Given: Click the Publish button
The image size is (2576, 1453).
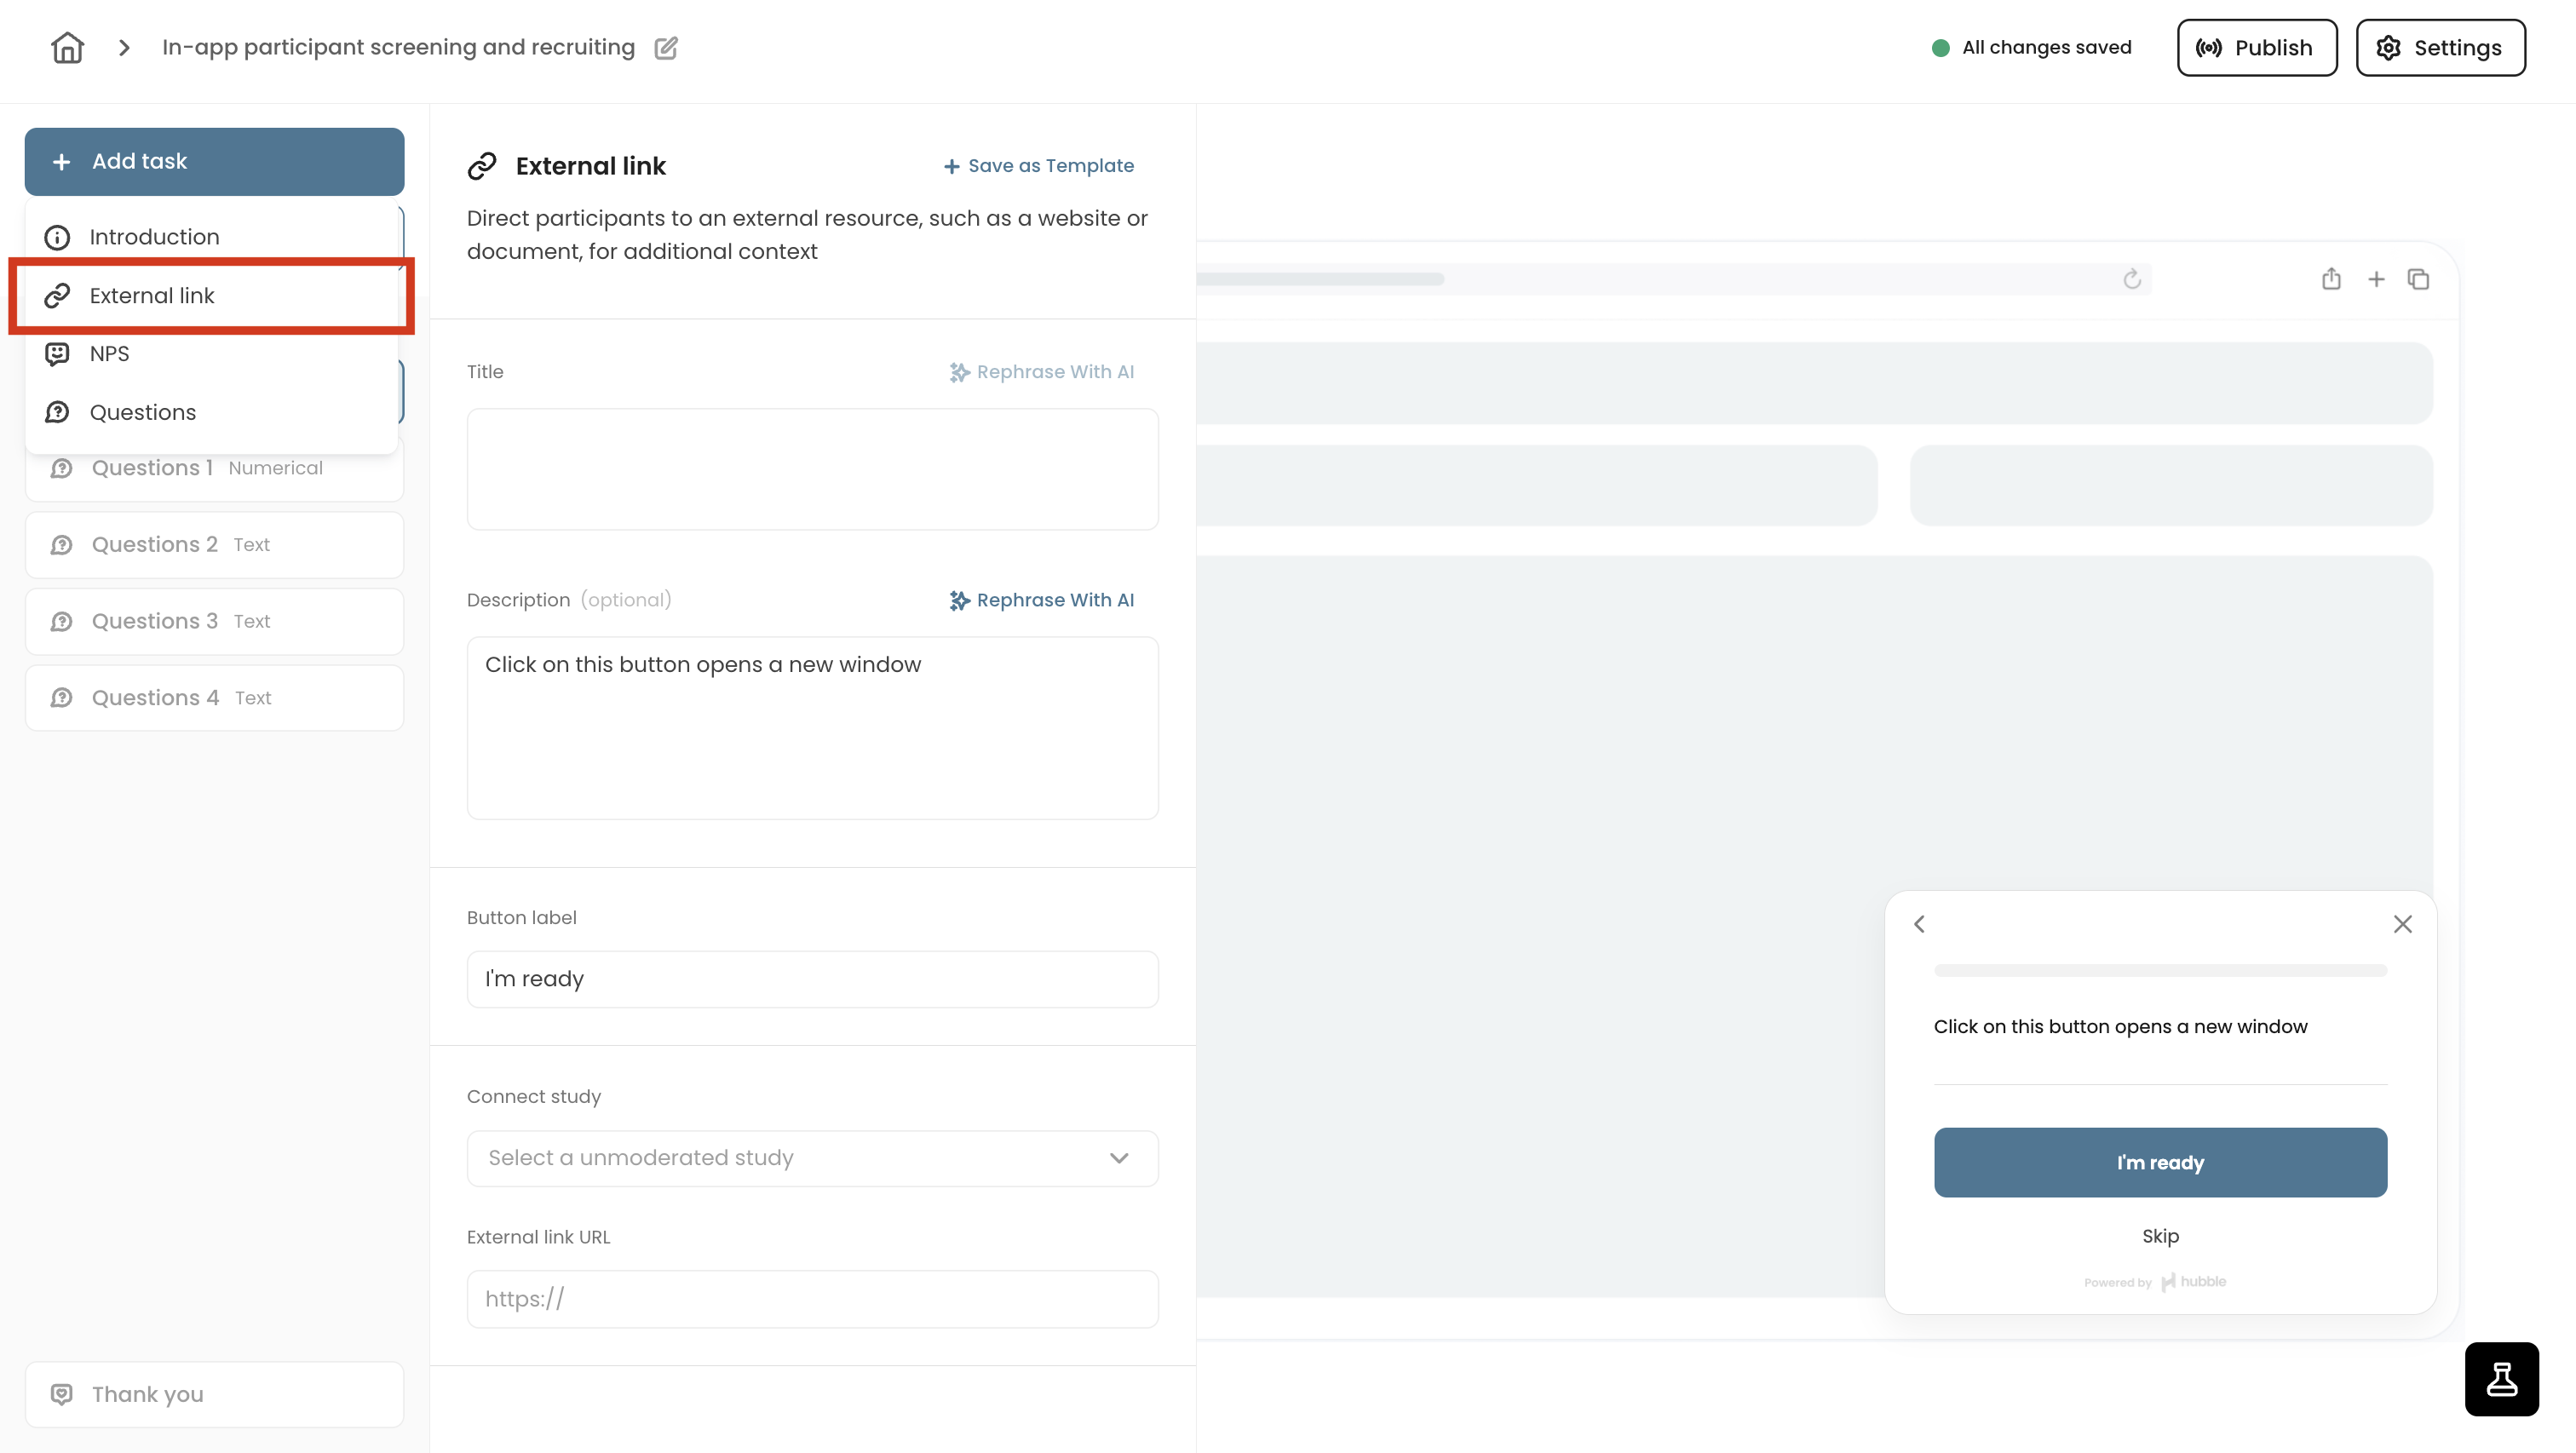Looking at the screenshot, I should click(x=2257, y=47).
